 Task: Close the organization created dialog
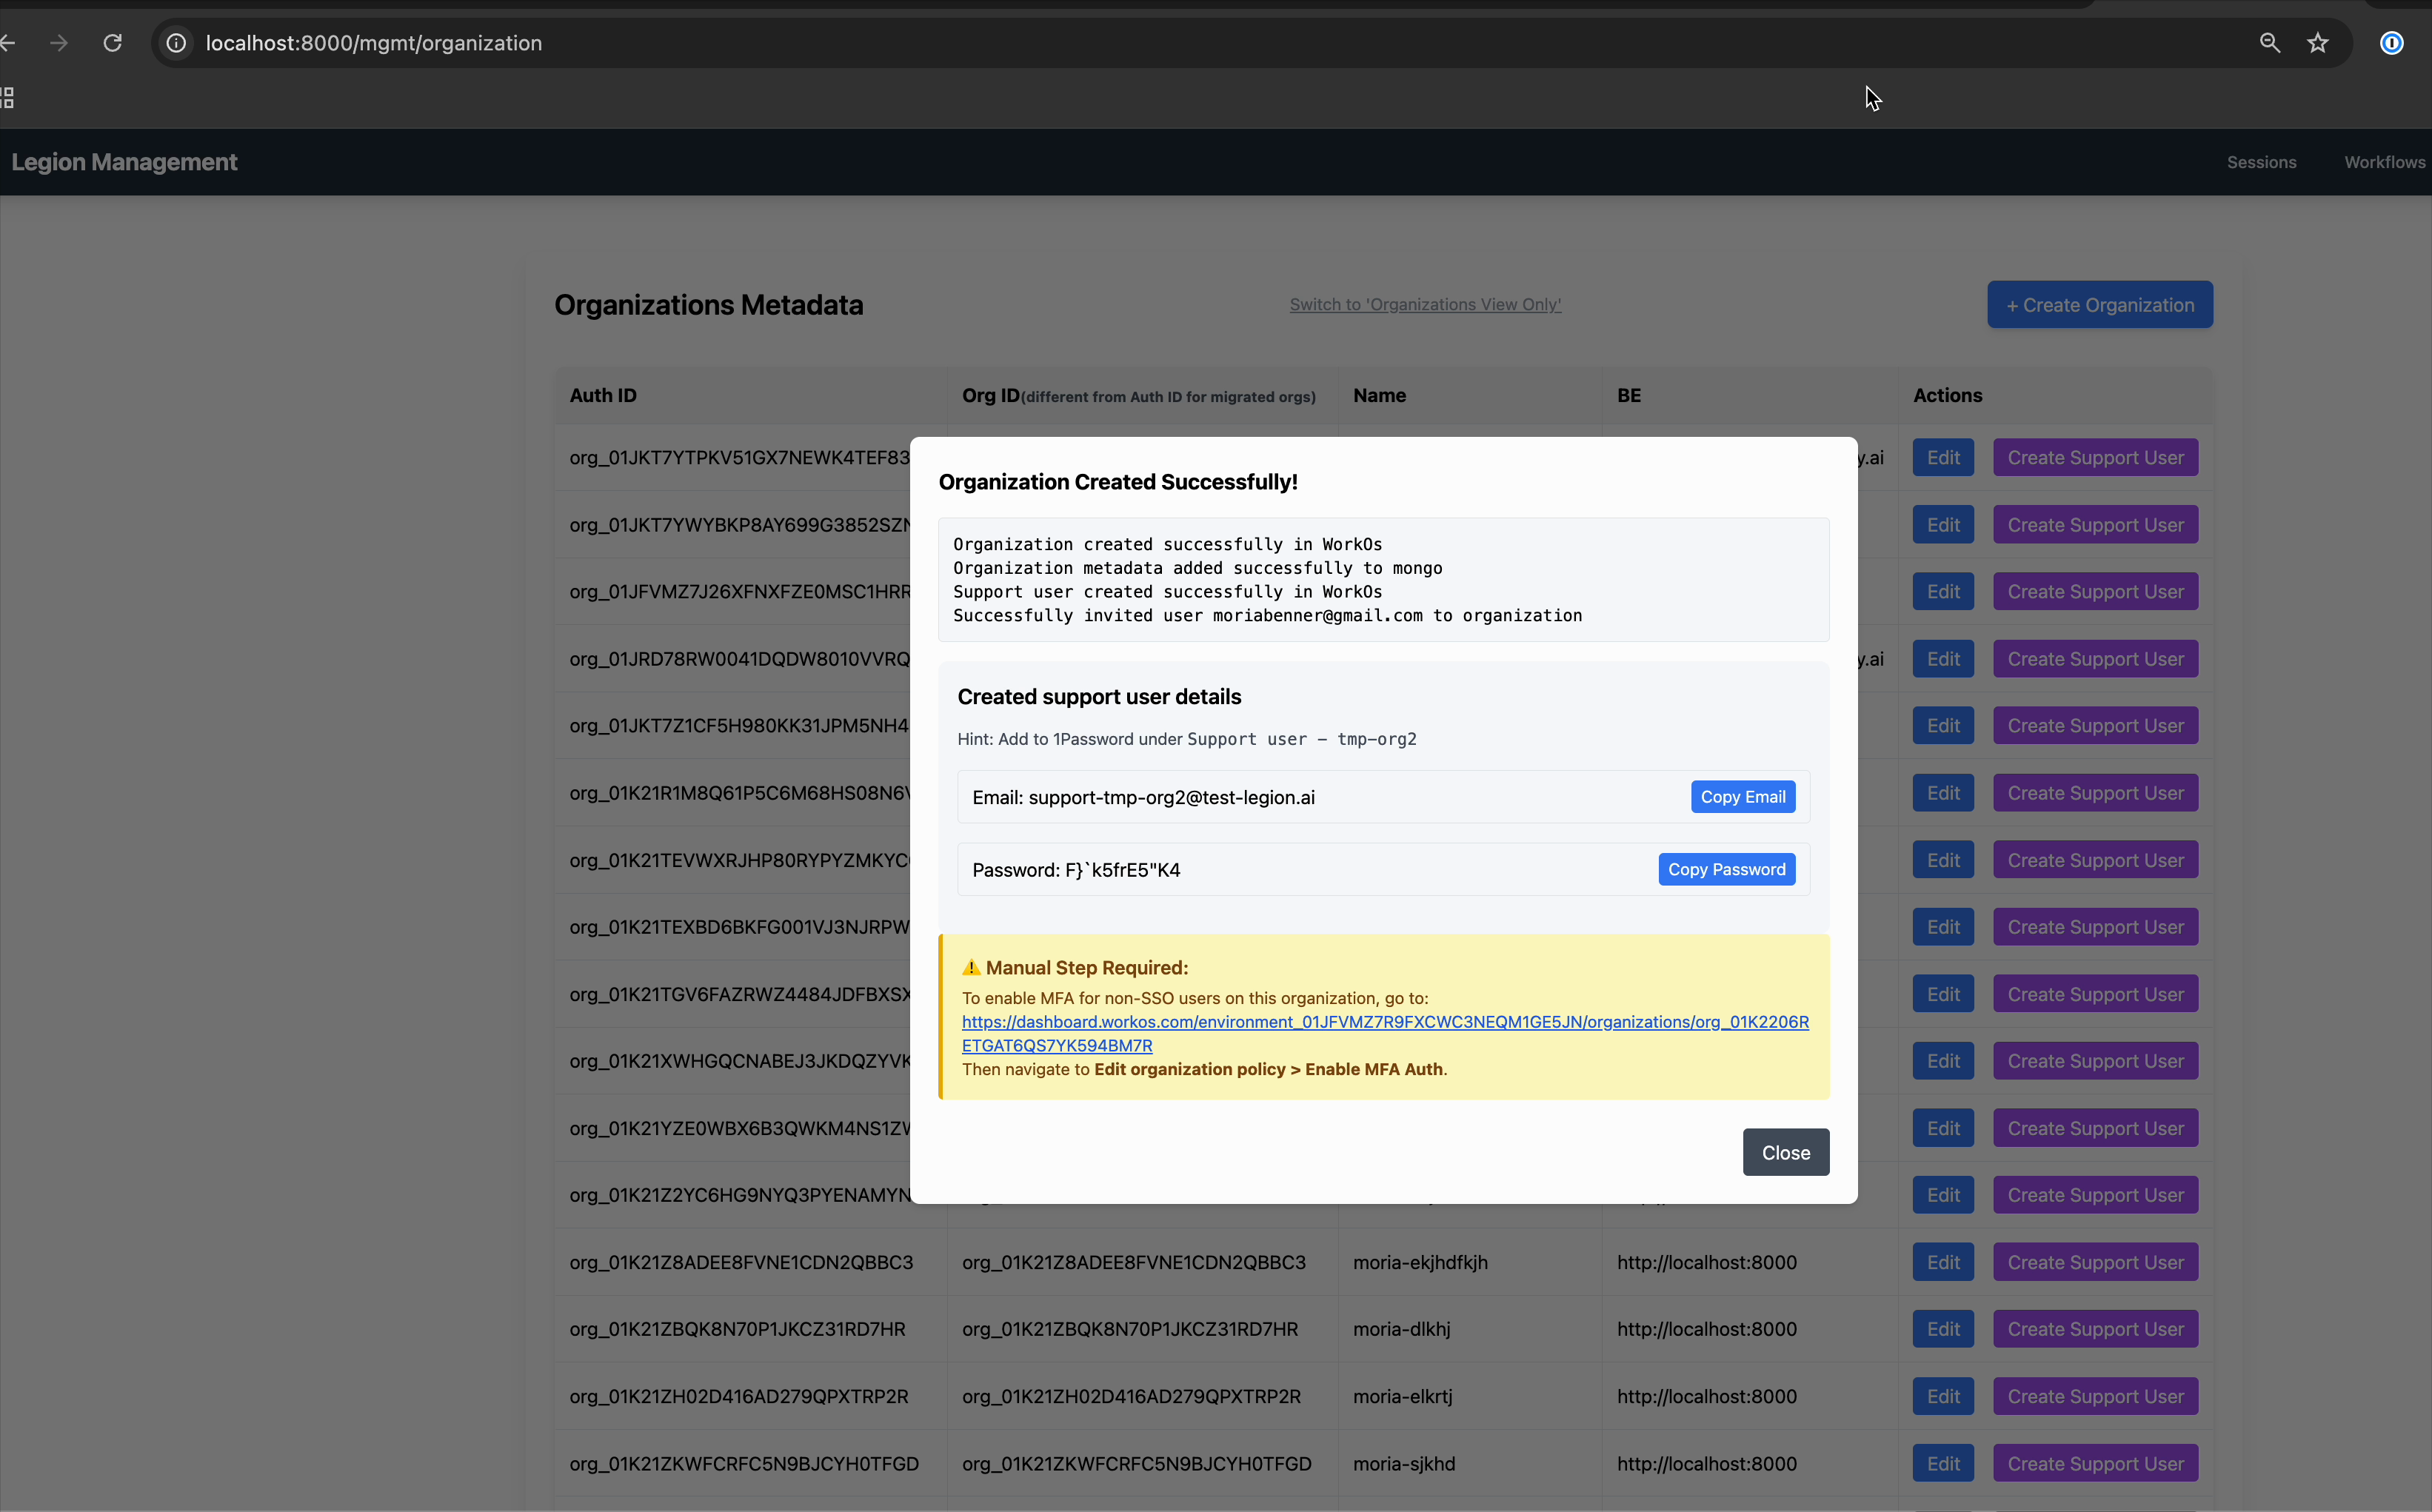1785,1152
